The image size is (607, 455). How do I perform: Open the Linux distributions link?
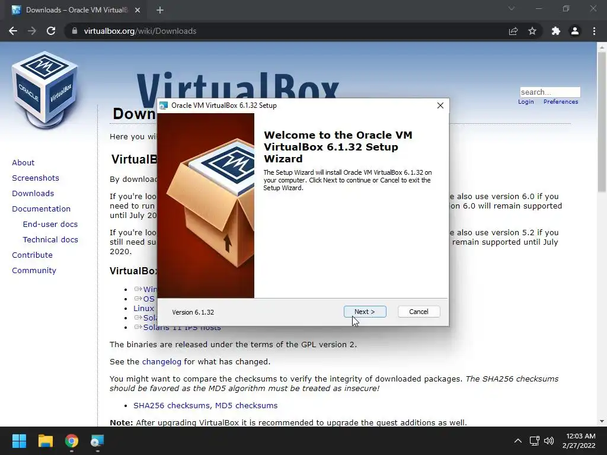143,308
